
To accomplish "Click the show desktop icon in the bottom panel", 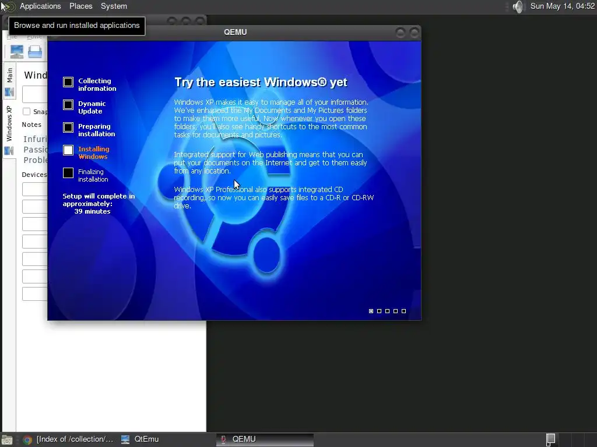I will click(x=7, y=439).
